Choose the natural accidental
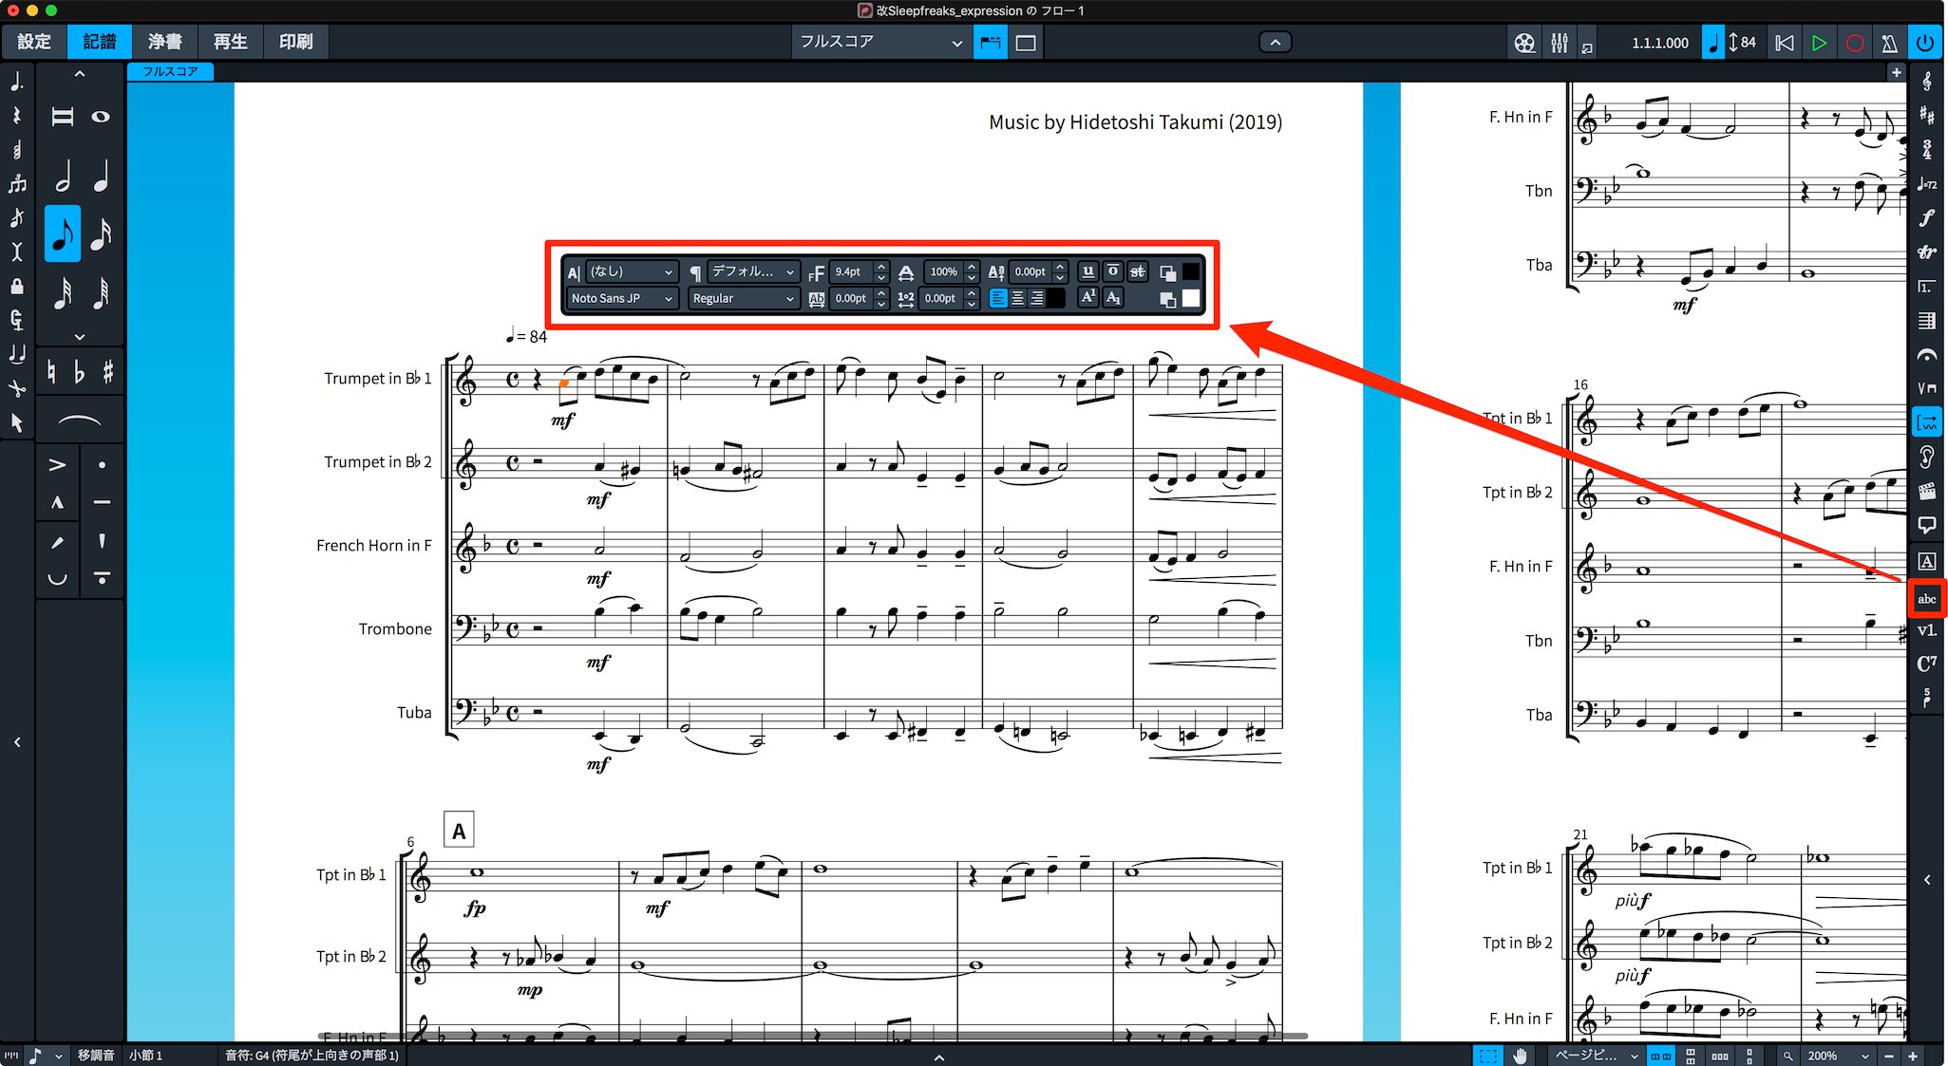The image size is (1948, 1066). (51, 372)
